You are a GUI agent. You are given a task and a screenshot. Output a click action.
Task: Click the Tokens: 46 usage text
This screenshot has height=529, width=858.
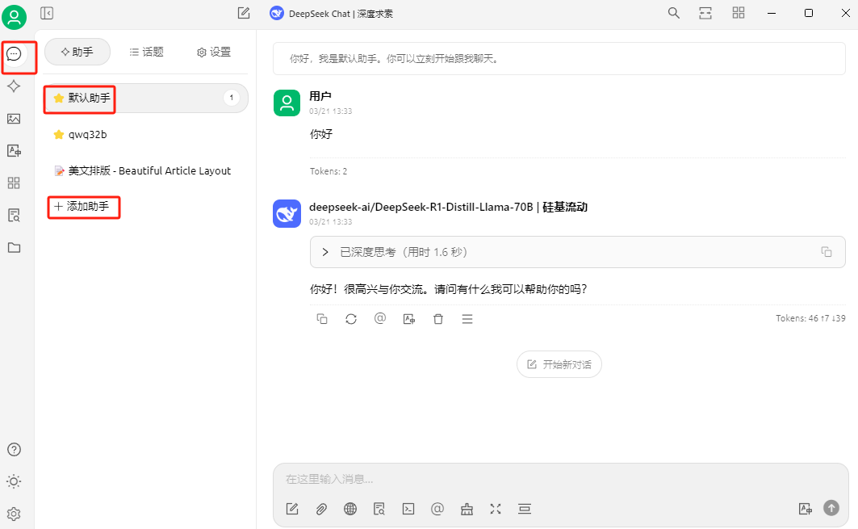(810, 318)
